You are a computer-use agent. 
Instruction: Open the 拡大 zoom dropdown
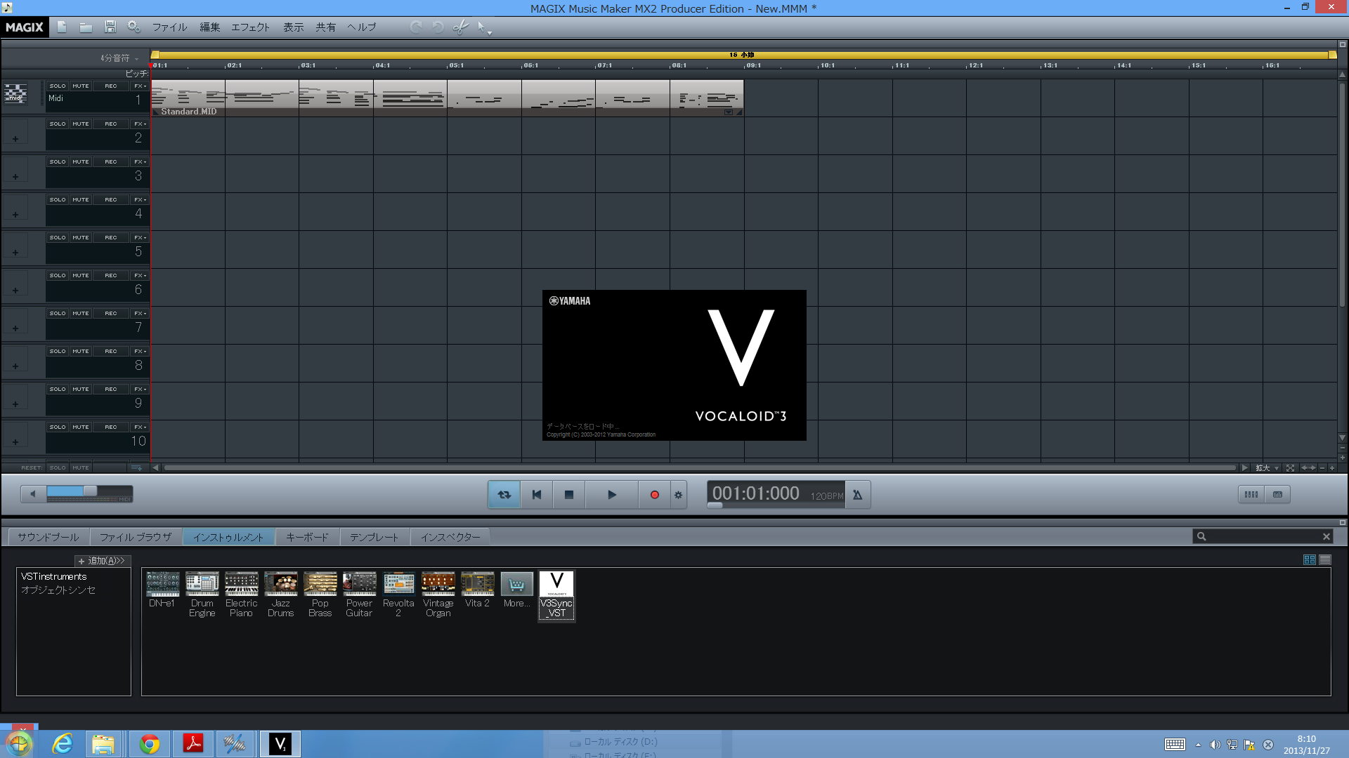coord(1267,467)
